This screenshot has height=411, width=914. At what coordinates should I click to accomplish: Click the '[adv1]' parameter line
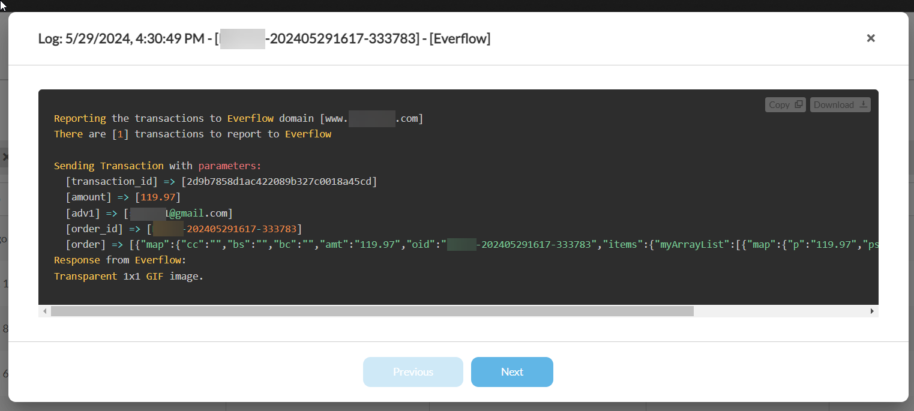click(x=149, y=213)
